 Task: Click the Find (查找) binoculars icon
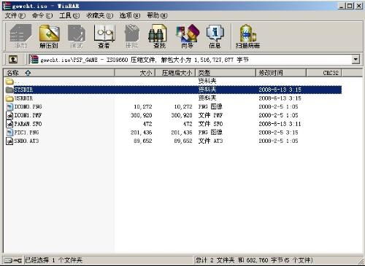pyautogui.click(x=159, y=36)
